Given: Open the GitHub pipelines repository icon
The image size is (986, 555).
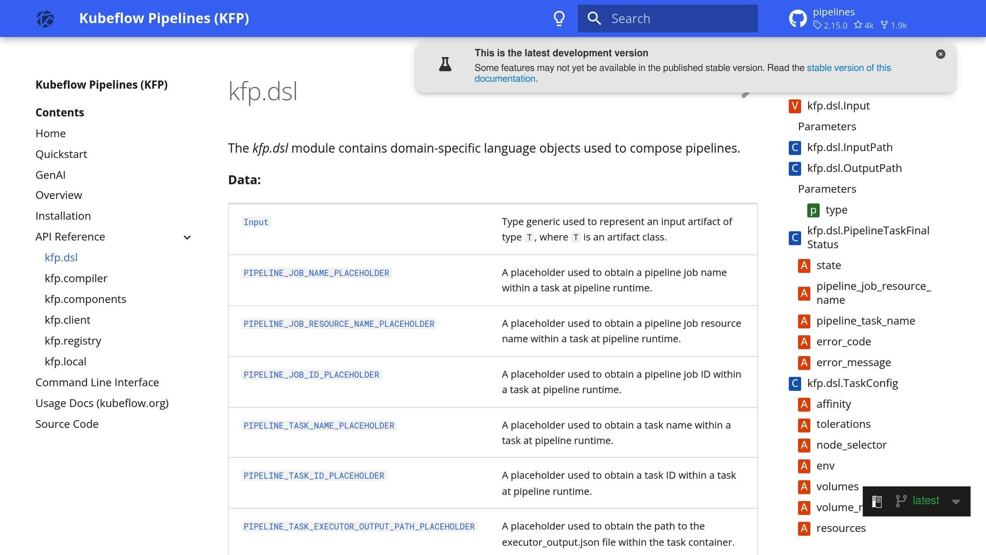Looking at the screenshot, I should tap(798, 18).
